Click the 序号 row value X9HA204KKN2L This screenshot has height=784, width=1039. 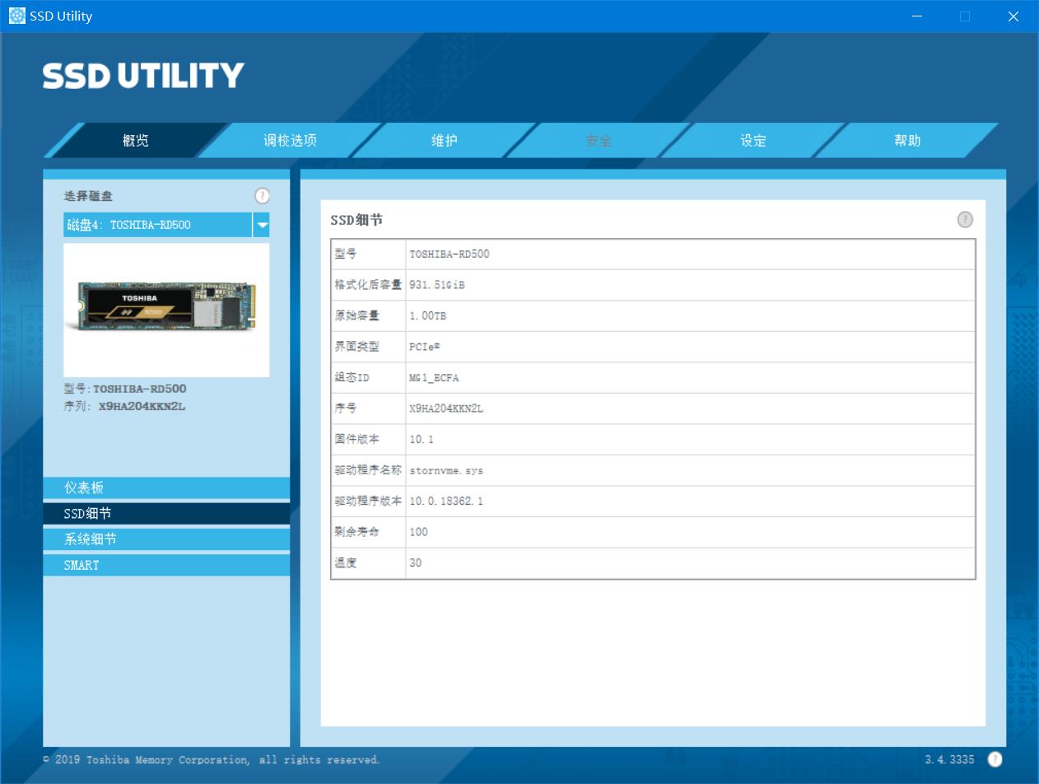pos(446,408)
